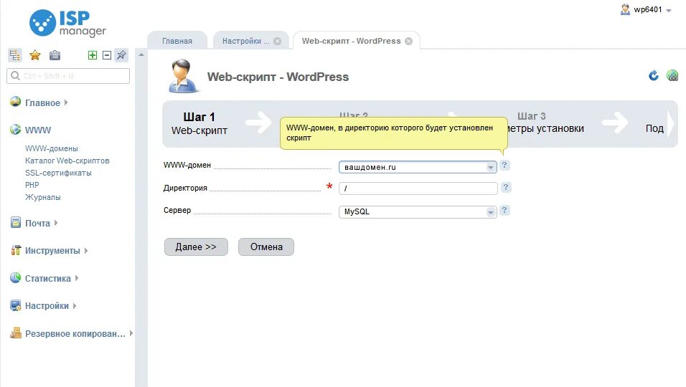Viewport: 686px width, 387px height.
Task: Click the WWW section globe icon
Action: pyautogui.click(x=15, y=129)
